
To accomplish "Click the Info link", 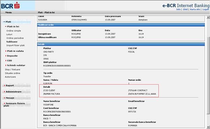I will (178, 9).
